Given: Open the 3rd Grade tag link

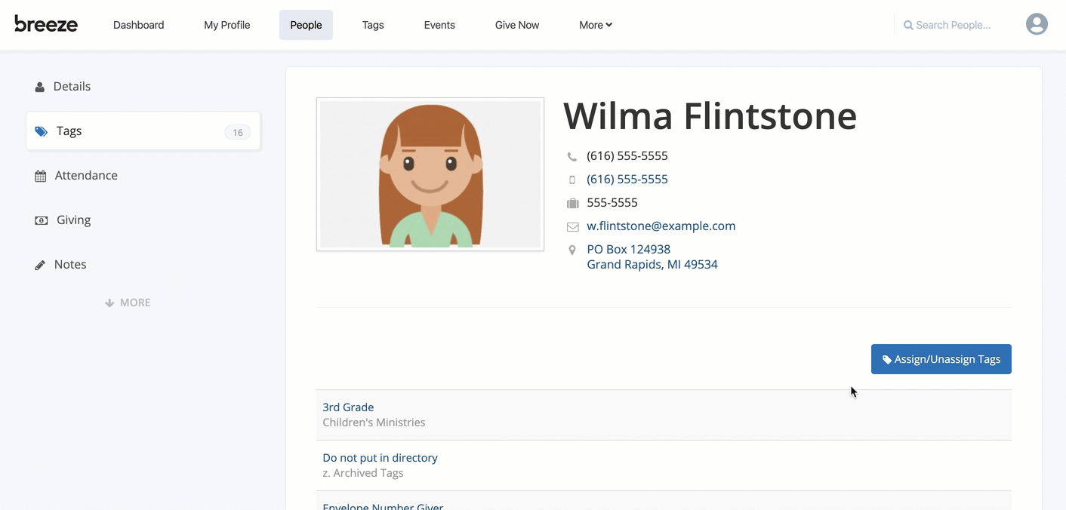Looking at the screenshot, I should (x=348, y=407).
